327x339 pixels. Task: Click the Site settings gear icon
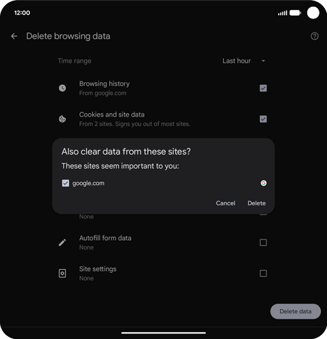coord(62,273)
